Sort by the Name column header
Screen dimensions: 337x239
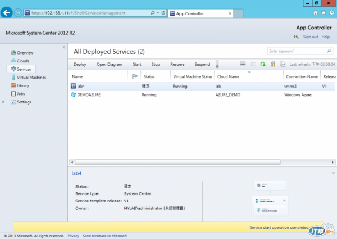click(x=78, y=77)
